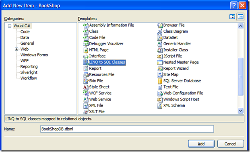Choose the Code File template icon
250x152 pixels.
[86, 38]
